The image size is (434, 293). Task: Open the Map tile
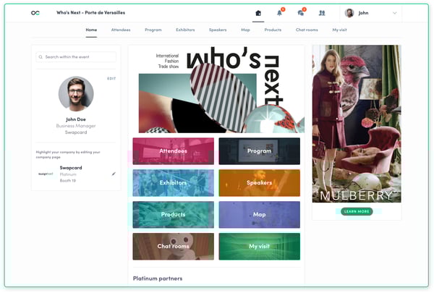coord(260,215)
